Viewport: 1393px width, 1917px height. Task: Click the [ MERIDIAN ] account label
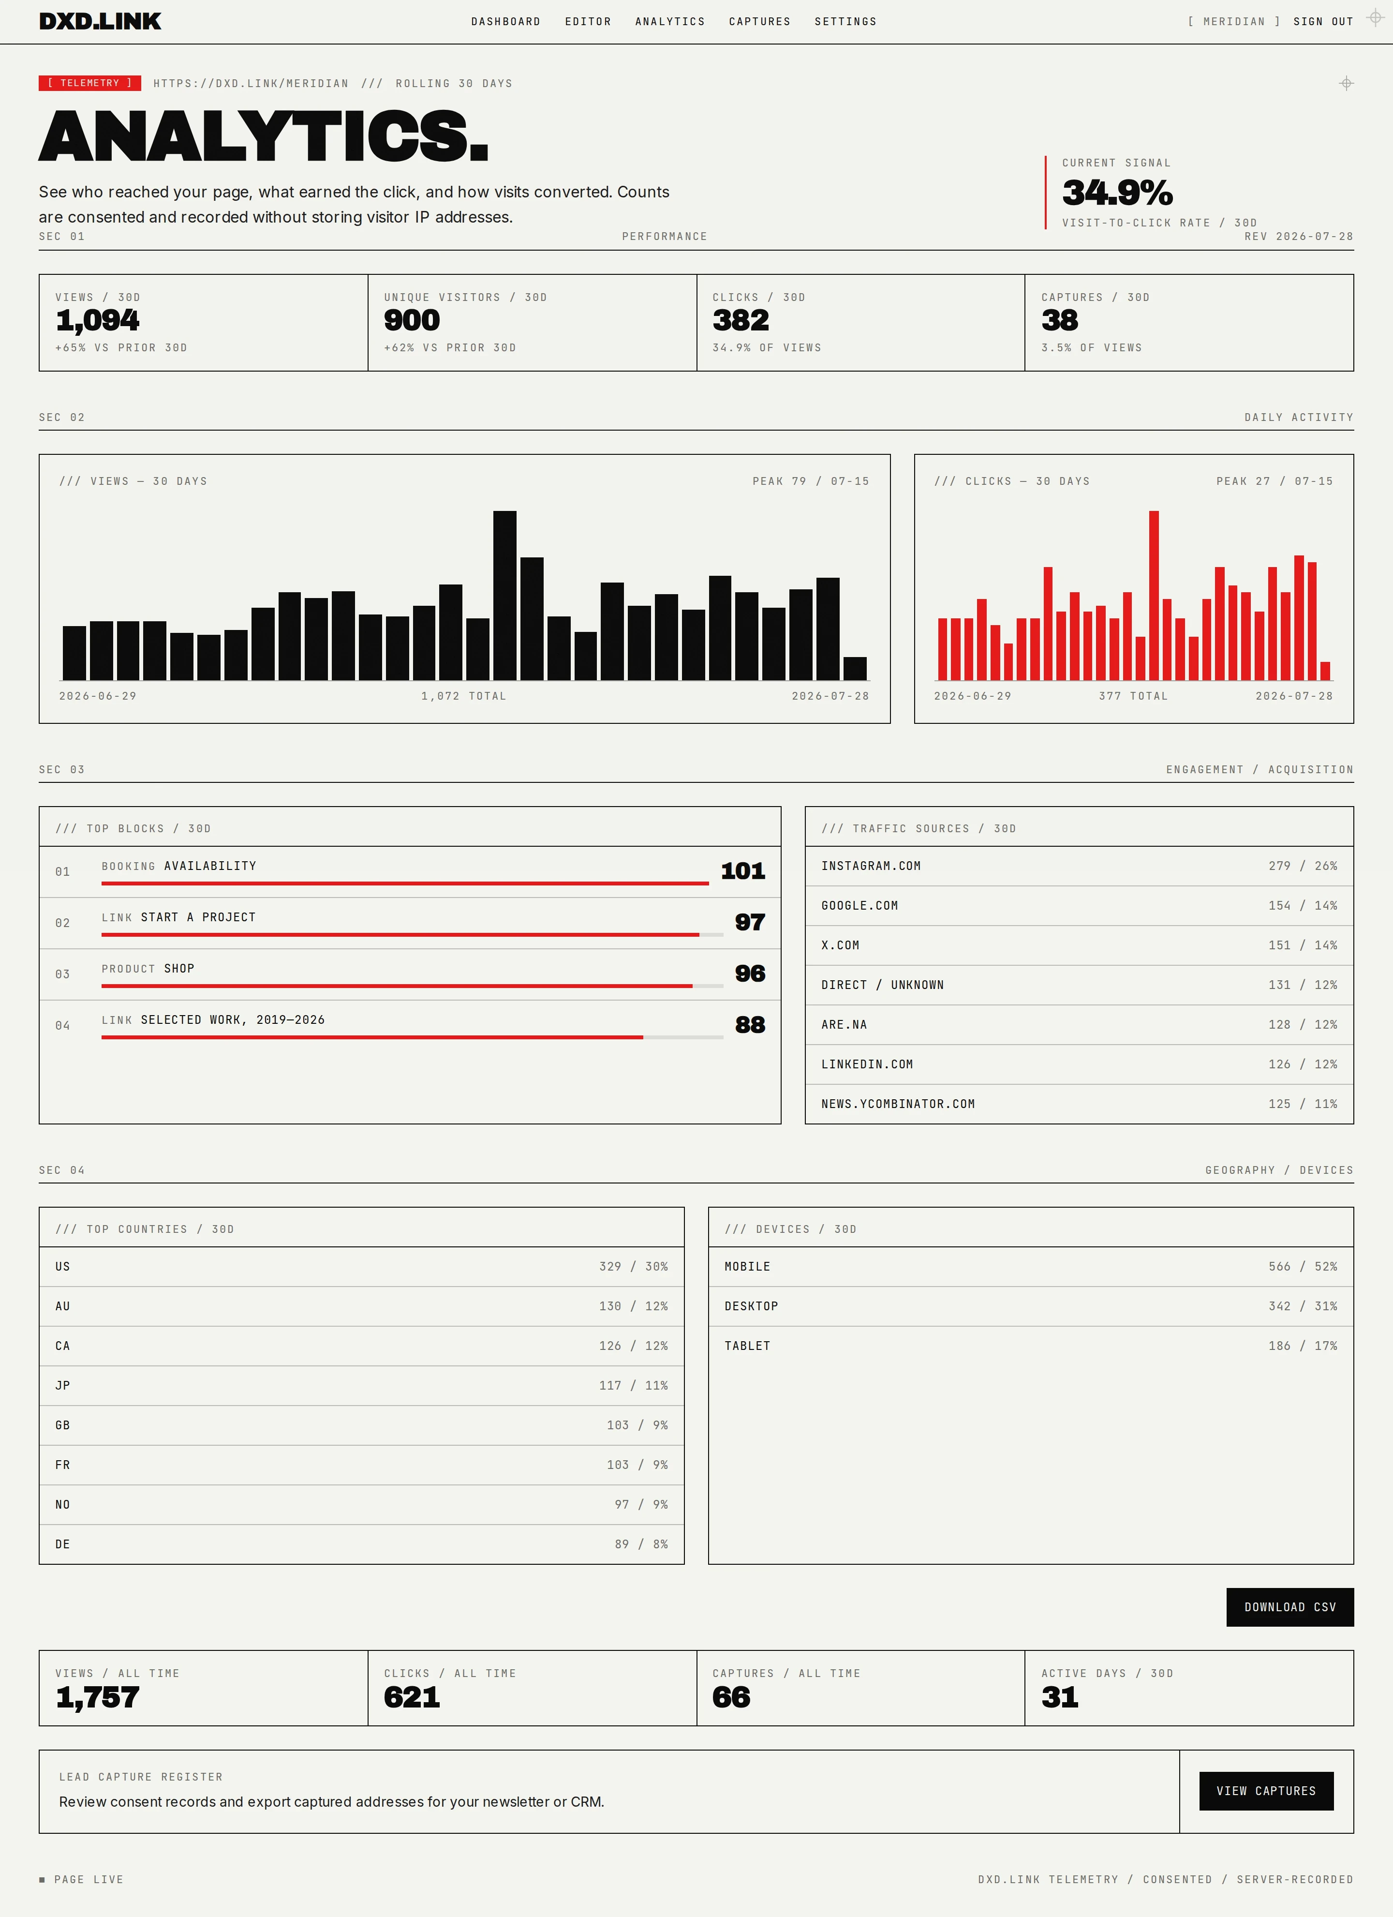coord(1233,22)
